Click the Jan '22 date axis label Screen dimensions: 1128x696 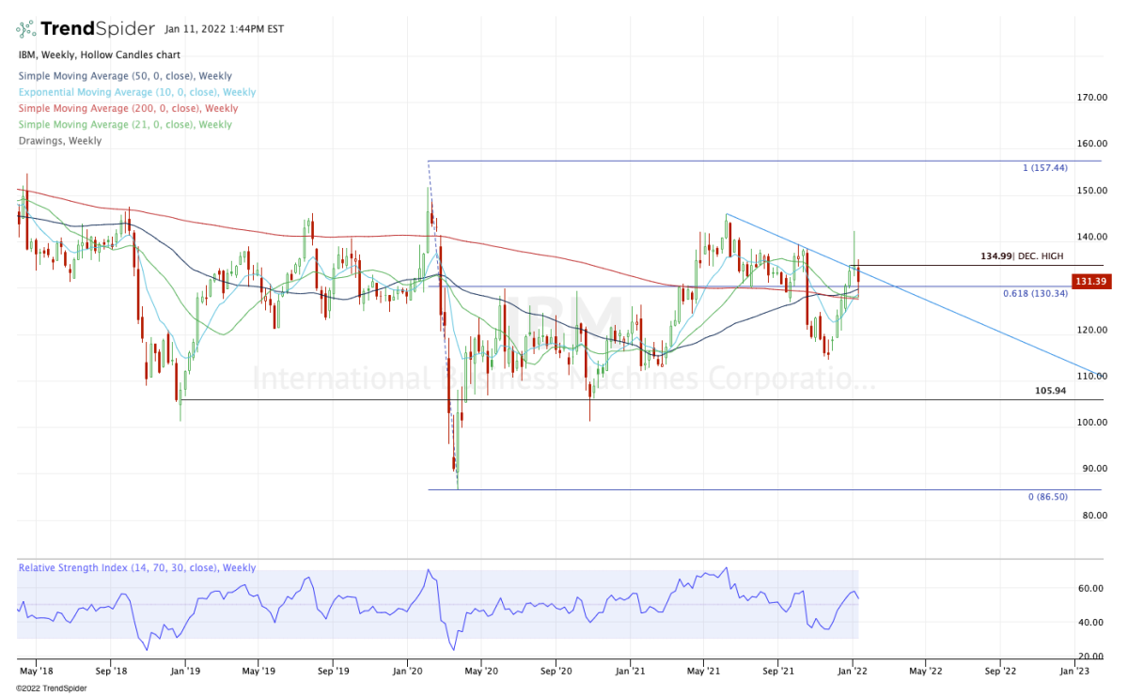coord(852,672)
